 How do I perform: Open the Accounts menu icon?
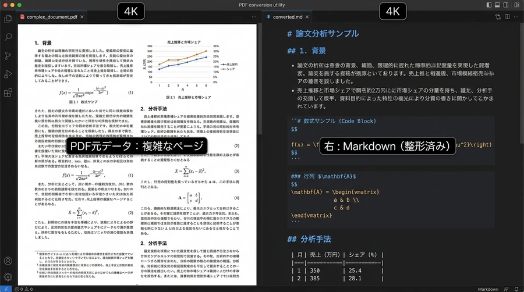pos(8,261)
